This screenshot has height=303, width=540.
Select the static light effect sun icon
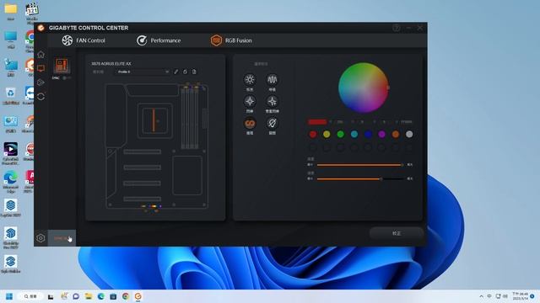[x=250, y=80]
